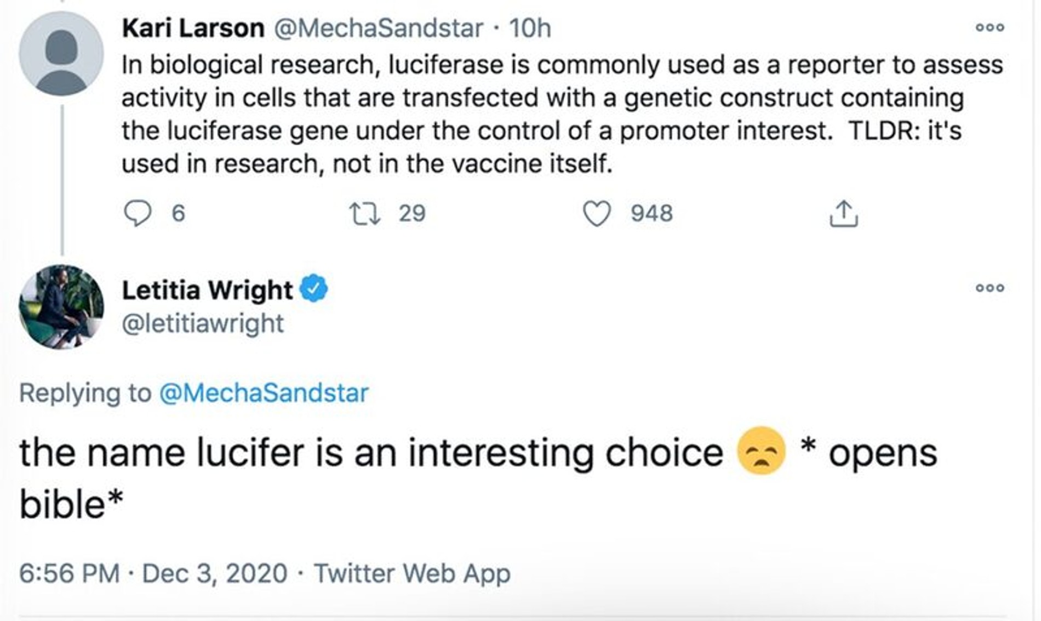1041x621 pixels.
Task: Click the blue verified badge beside Letitia Wright
Action: tap(314, 289)
